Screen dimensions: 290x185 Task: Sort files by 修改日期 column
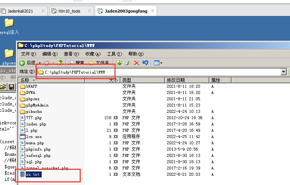pos(176,80)
